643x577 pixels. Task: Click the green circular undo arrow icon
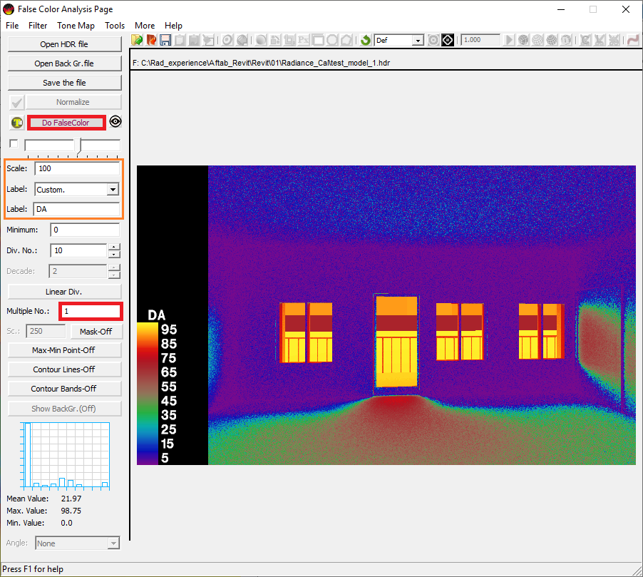(x=366, y=40)
